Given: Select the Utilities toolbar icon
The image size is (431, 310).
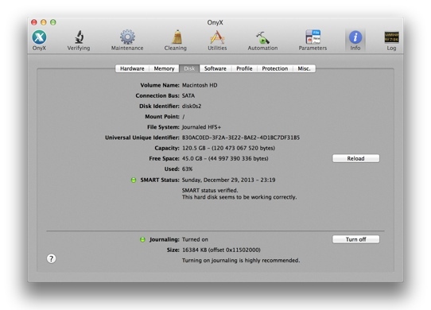Looking at the screenshot, I should 217,40.
